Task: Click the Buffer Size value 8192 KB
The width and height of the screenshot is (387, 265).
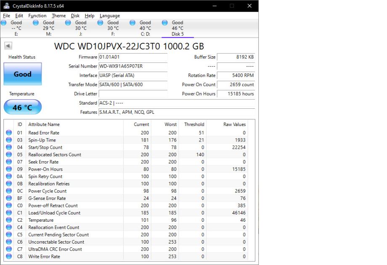Action: click(236, 57)
